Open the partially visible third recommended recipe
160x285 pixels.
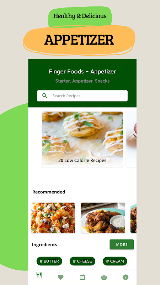[134, 218]
